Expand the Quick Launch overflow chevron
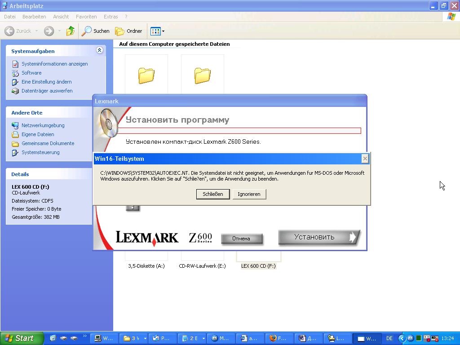Image resolution: width=460 pixels, height=345 pixels. 85,336
